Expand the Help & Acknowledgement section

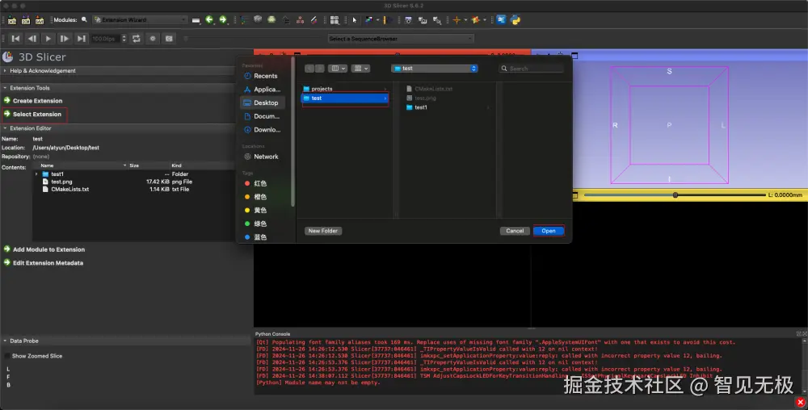coord(40,71)
